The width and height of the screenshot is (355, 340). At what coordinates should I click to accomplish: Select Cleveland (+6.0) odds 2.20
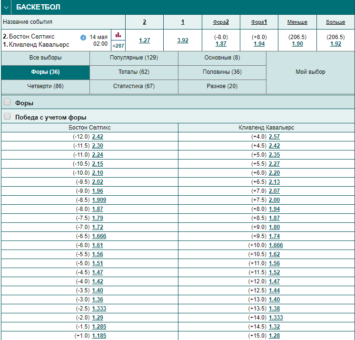pos(275,173)
